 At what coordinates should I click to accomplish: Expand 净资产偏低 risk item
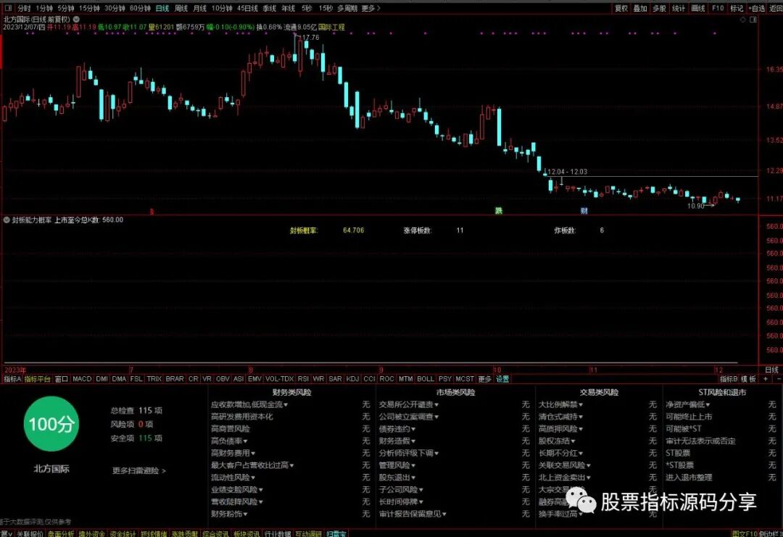tap(687, 405)
